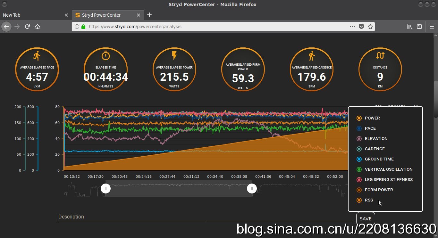Click the green padlock security icon
Screen dimensions: 438x238
(83, 27)
